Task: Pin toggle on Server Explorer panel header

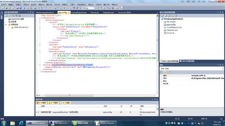Action: click(x=31, y=12)
